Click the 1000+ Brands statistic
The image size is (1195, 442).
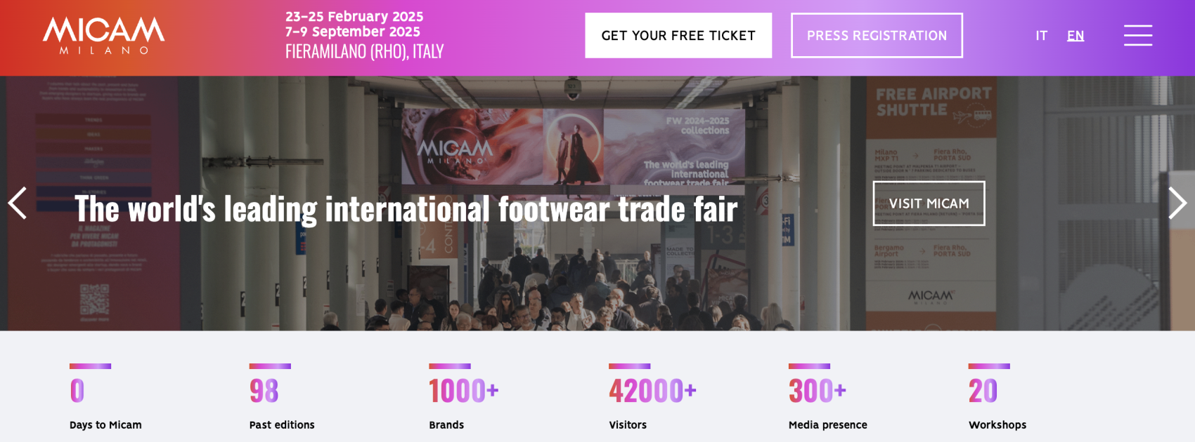tap(464, 397)
